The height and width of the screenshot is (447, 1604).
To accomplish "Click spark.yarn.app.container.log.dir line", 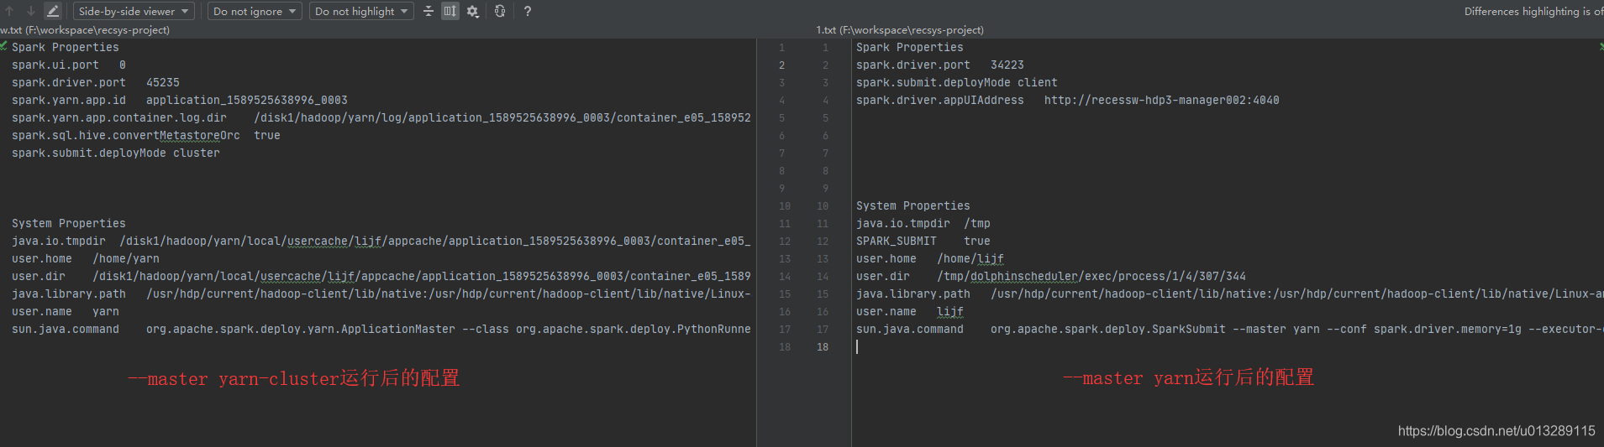I will 381,117.
